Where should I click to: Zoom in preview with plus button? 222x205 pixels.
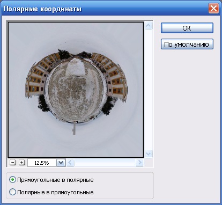[x=21, y=163]
